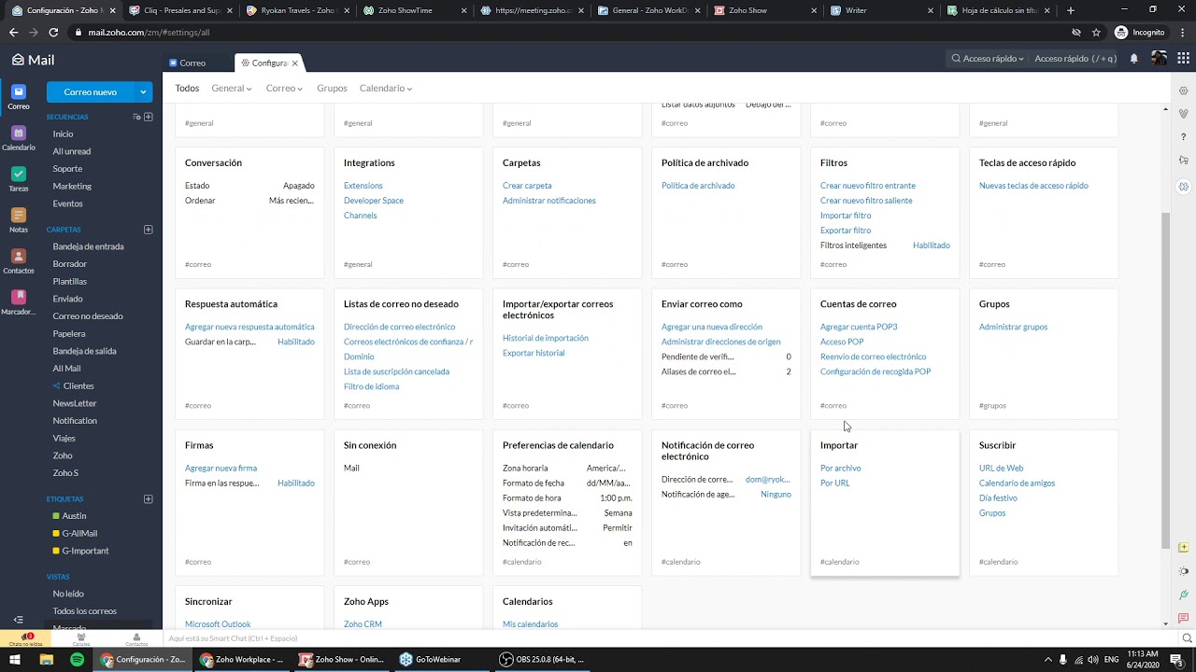Screen dimensions: 1196x672
Task: Click the user profile avatar
Action: (x=1159, y=58)
